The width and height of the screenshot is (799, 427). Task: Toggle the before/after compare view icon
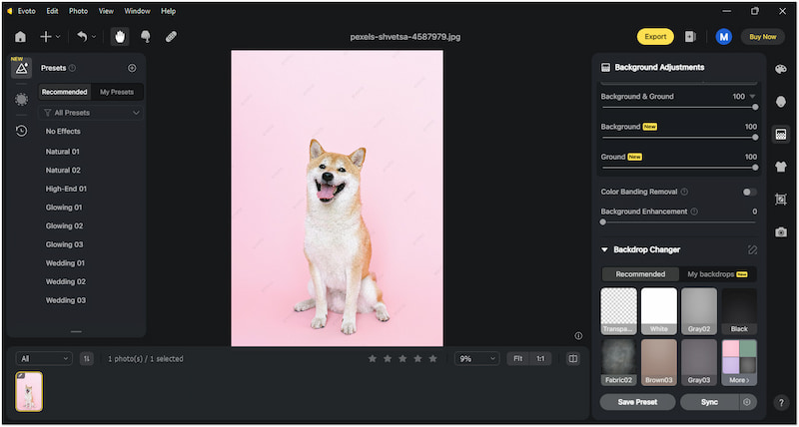click(573, 359)
